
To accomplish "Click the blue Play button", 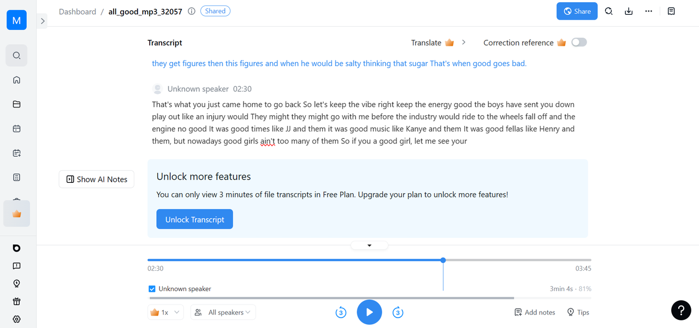I will click(x=370, y=312).
